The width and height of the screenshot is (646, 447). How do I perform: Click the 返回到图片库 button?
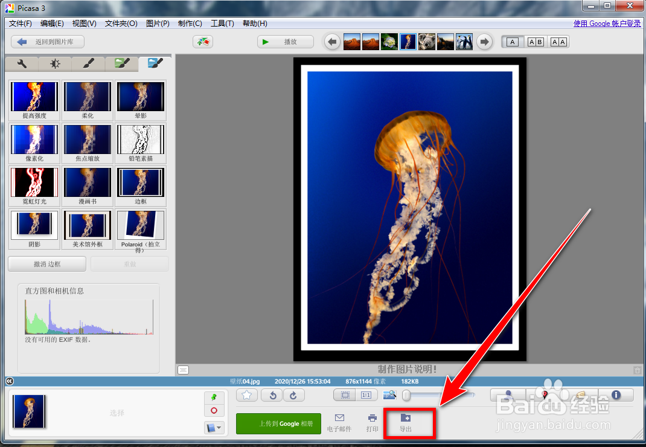(46, 41)
